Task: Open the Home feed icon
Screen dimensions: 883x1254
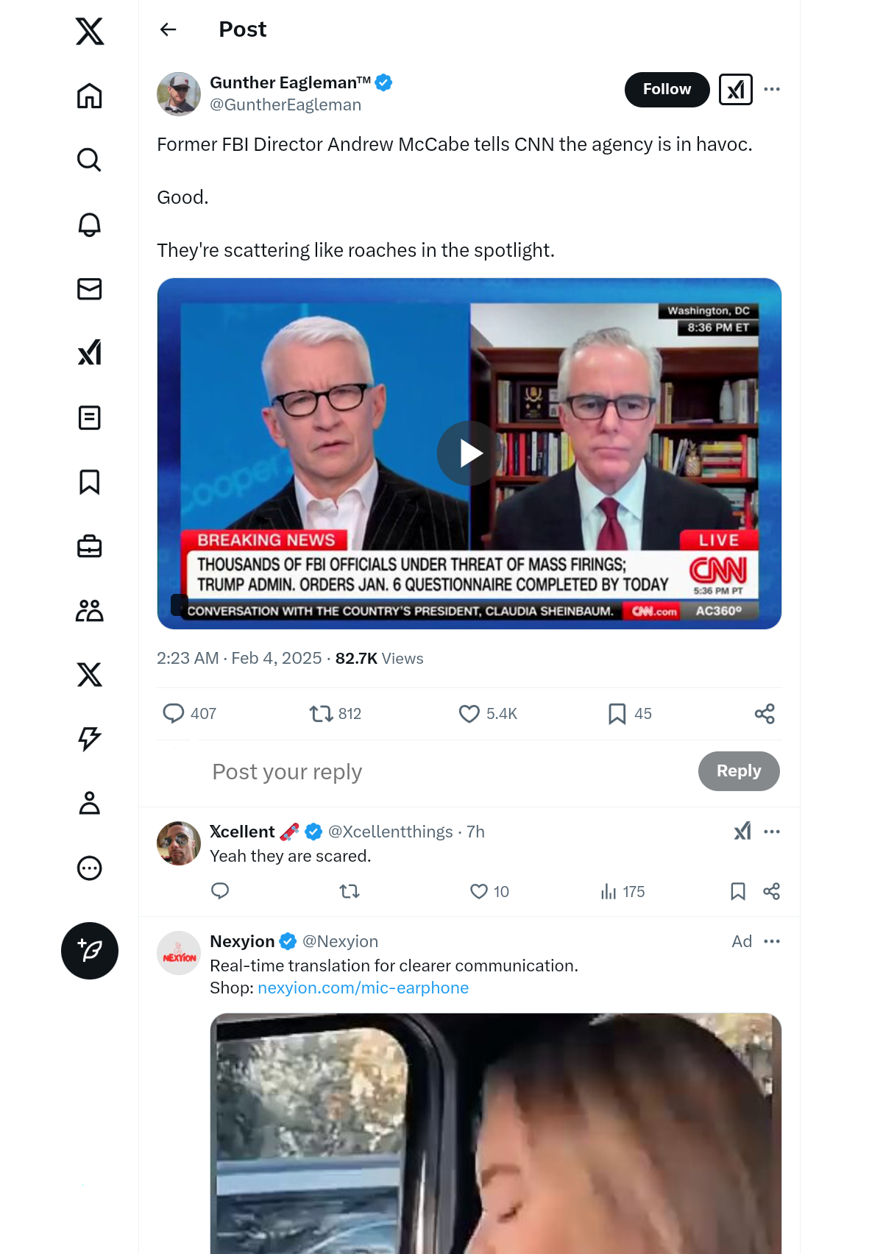Action: click(89, 96)
